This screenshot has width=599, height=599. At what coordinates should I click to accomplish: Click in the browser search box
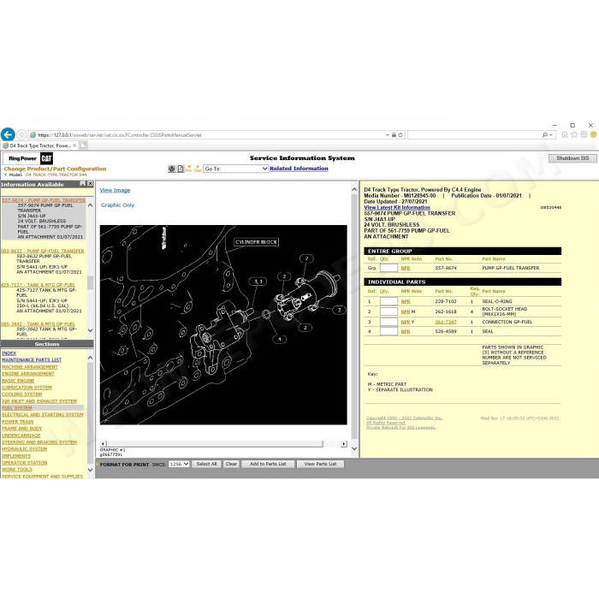474,135
